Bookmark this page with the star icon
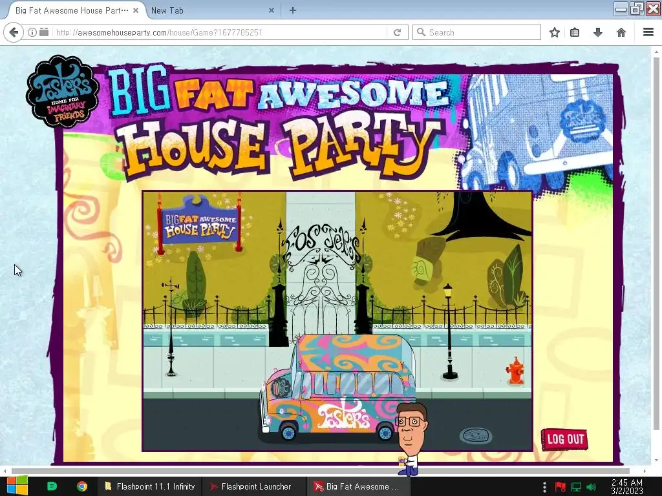Screen dimensions: 662x496 (x=554, y=32)
